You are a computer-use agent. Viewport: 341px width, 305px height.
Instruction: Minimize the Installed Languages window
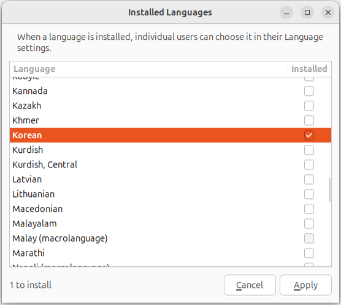tap(286, 12)
